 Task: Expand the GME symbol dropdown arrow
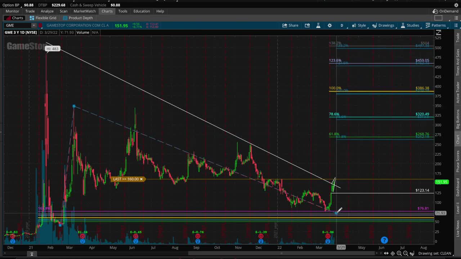pos(33,25)
